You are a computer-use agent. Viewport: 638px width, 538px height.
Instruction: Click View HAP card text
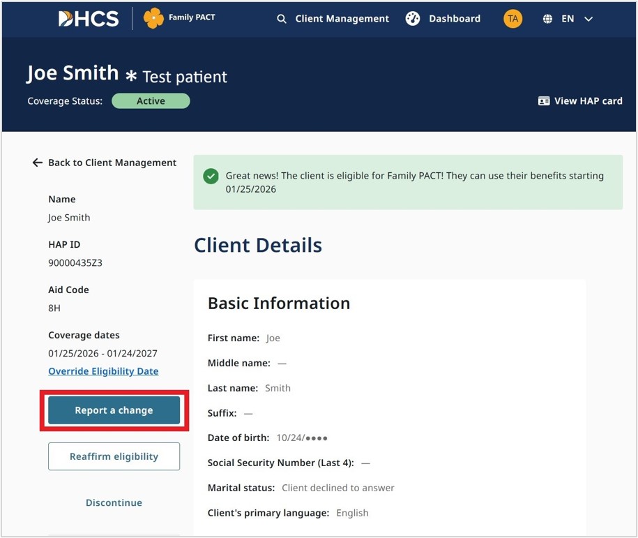pos(588,101)
